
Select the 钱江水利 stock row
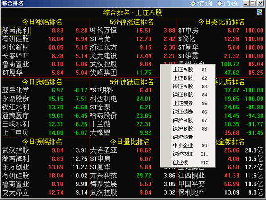45,108
